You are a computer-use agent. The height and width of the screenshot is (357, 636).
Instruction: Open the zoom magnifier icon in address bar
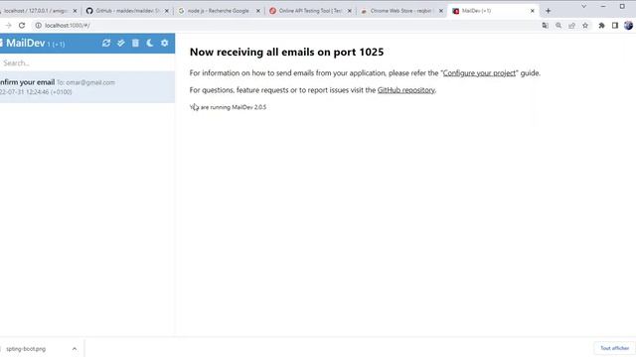(558, 26)
